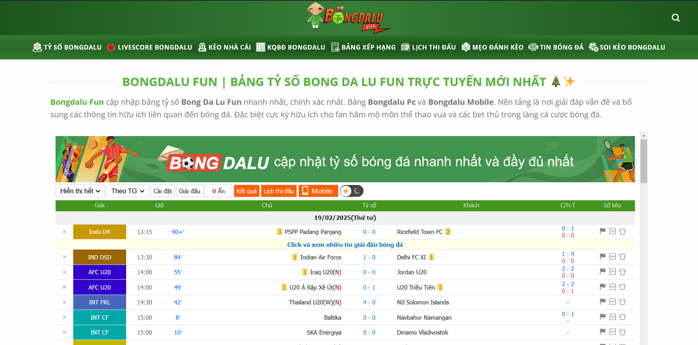
Task: Click the orange 'Lịch thi đấu' button
Action: 279,191
